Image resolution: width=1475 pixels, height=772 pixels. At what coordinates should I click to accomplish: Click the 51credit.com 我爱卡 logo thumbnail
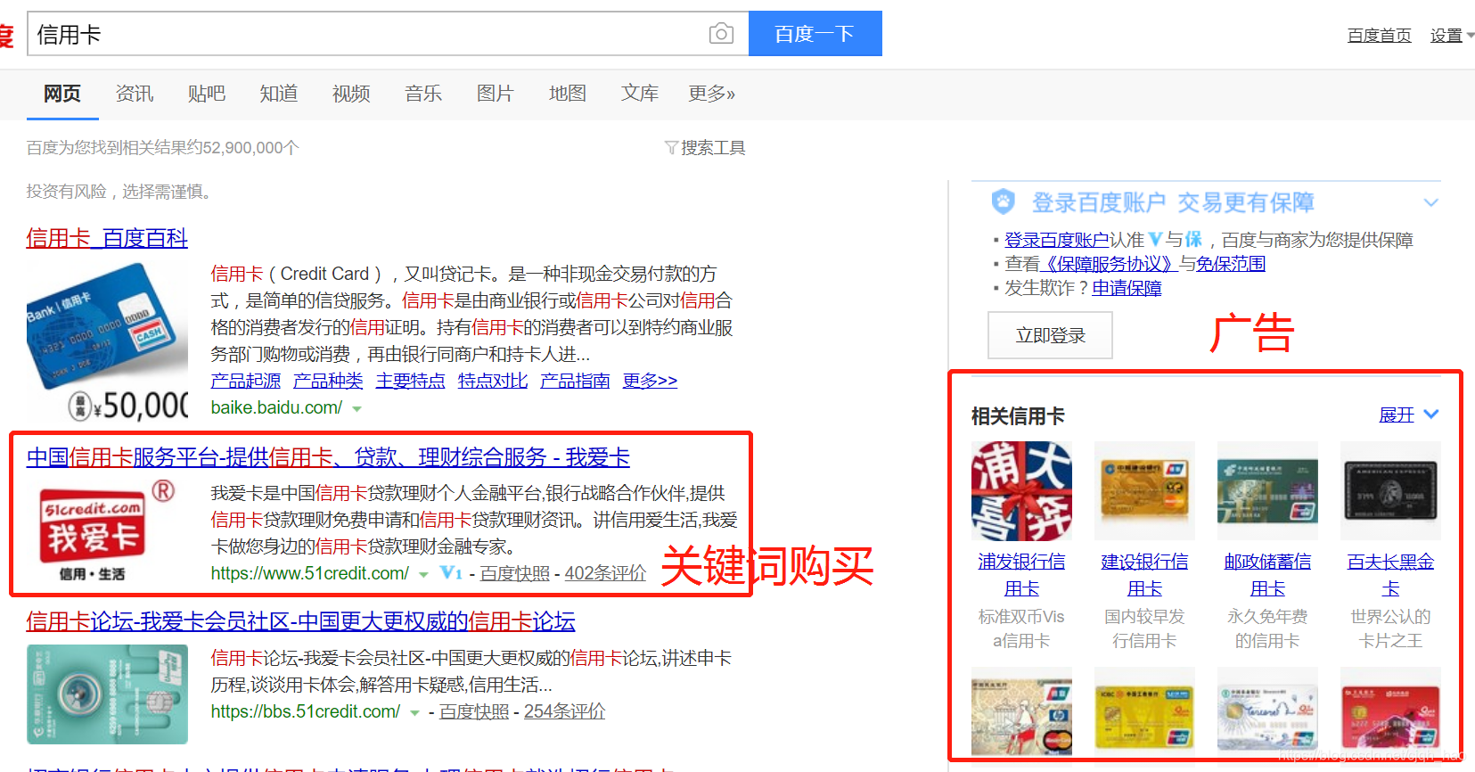(x=107, y=530)
